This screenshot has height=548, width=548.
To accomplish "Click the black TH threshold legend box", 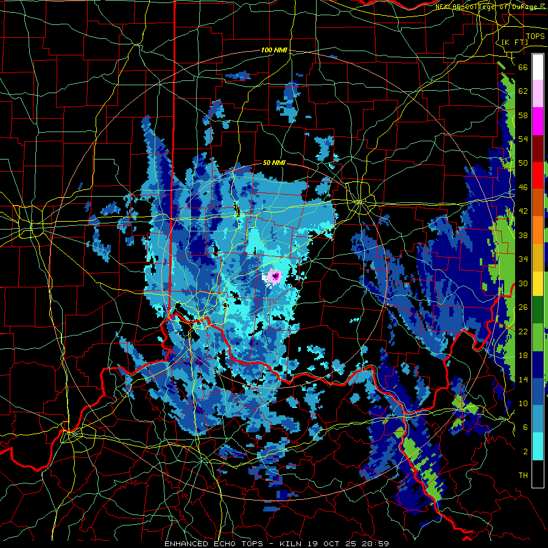I will (x=538, y=474).
